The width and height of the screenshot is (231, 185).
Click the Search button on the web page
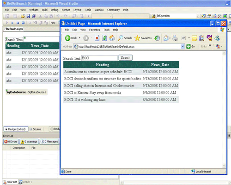[x=125, y=57]
